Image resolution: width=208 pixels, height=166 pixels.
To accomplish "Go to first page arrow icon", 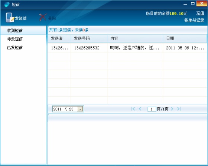I will (133, 109).
